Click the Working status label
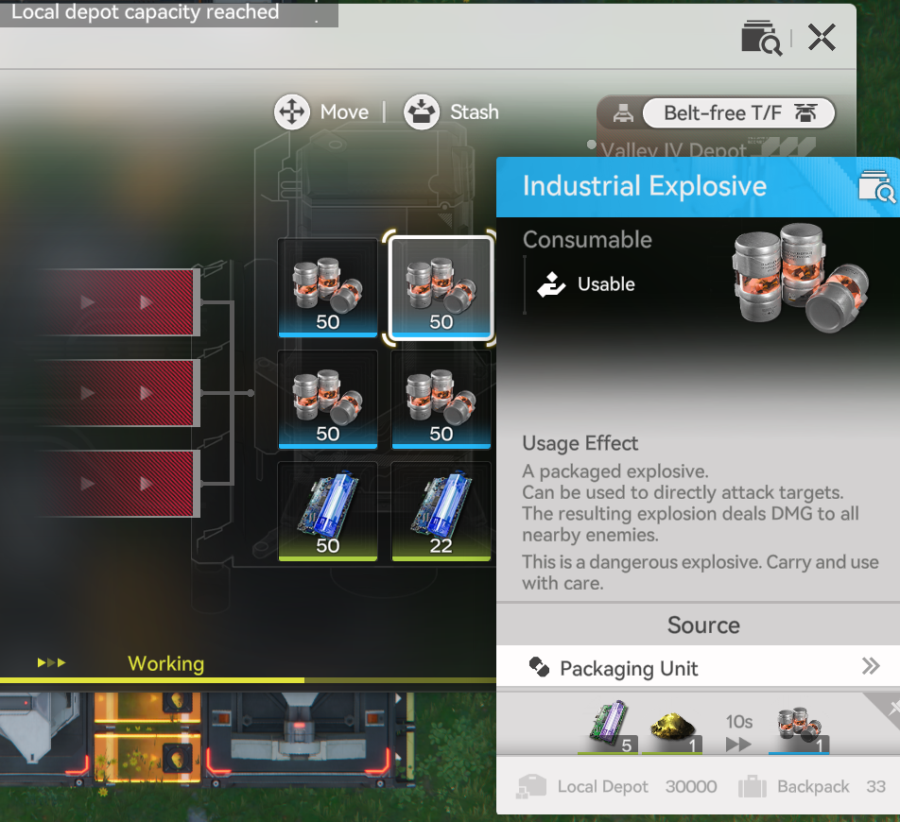Image resolution: width=900 pixels, height=822 pixels. point(165,663)
